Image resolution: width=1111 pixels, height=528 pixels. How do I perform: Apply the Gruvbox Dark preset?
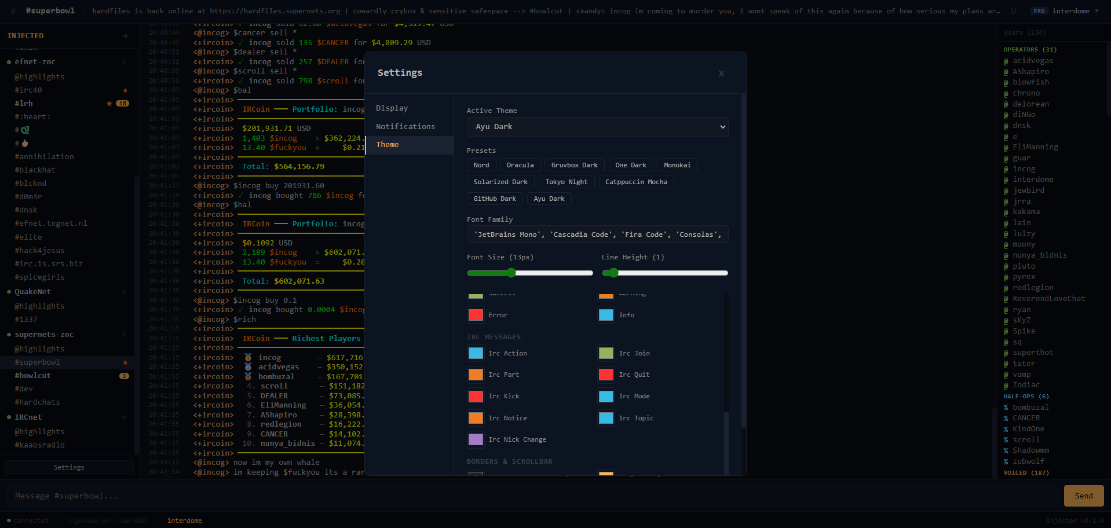[574, 165]
